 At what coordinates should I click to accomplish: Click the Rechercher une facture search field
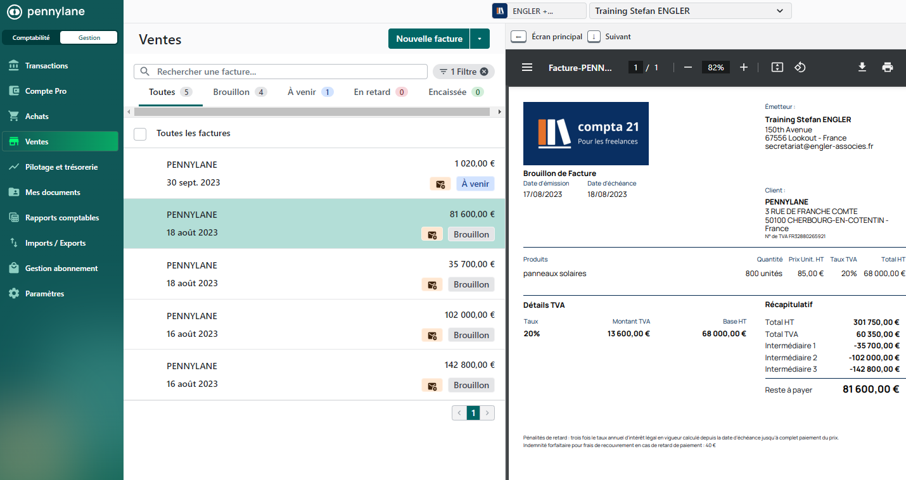[288, 72]
